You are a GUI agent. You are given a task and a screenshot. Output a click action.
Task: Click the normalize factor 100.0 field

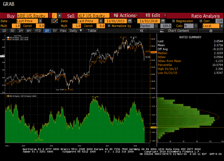tap(166, 26)
